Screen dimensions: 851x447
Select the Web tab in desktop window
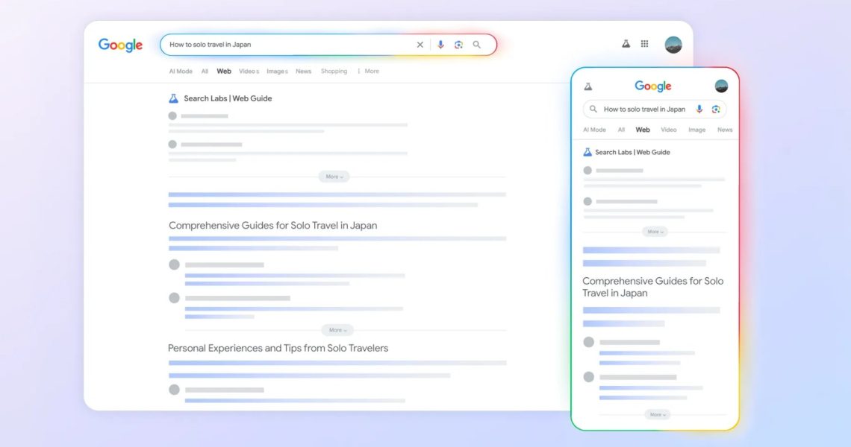(224, 71)
